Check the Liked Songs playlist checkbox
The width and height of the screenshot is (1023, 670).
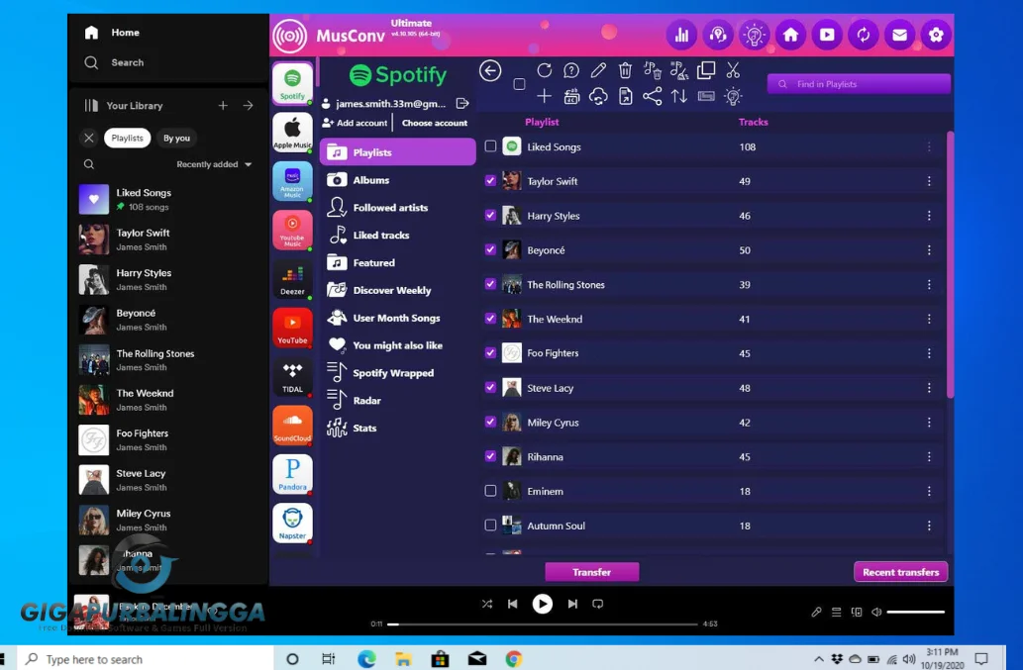490,146
